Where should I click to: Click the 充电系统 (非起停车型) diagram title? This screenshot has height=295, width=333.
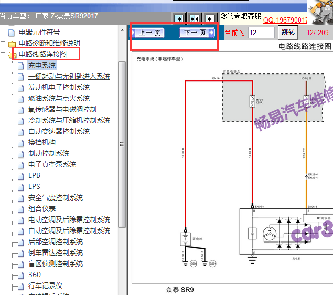click(x=160, y=59)
